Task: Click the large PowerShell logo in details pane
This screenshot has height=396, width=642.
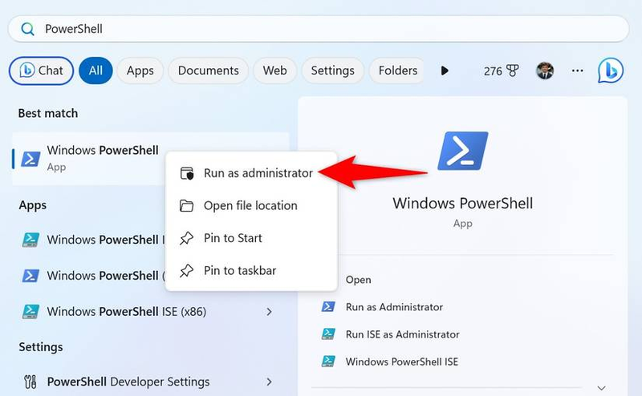Action: coord(463,151)
